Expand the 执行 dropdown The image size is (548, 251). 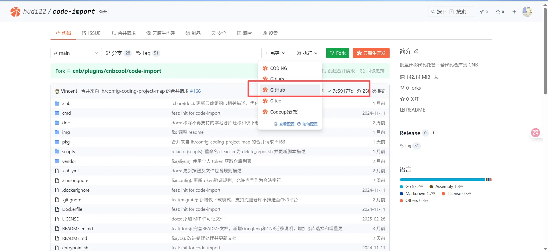click(307, 53)
